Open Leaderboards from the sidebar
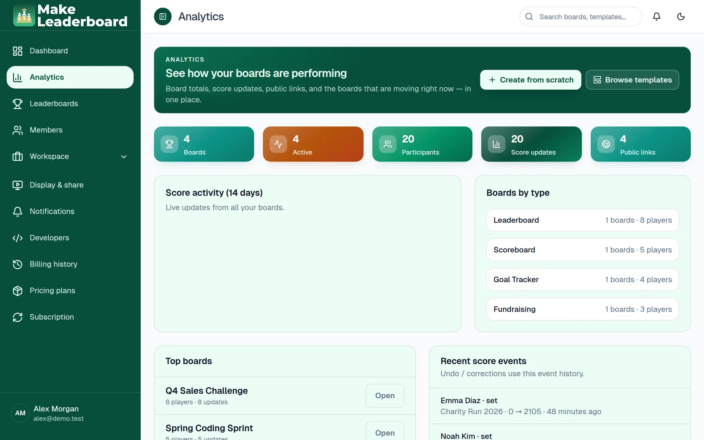Screen dimensions: 704x440 [70, 104]
